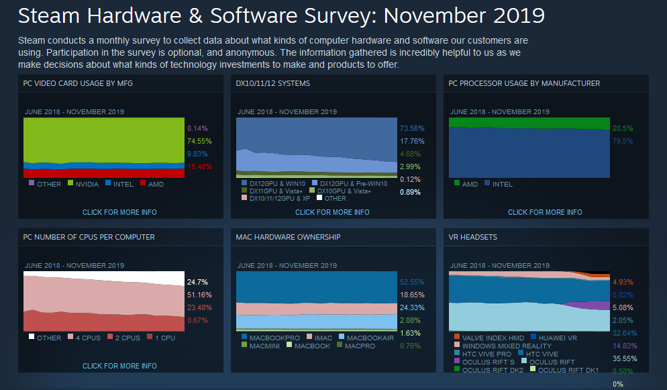Click the Steam Hardware & Software Survey heading
Screen dimensions: 667x390
coord(281,15)
